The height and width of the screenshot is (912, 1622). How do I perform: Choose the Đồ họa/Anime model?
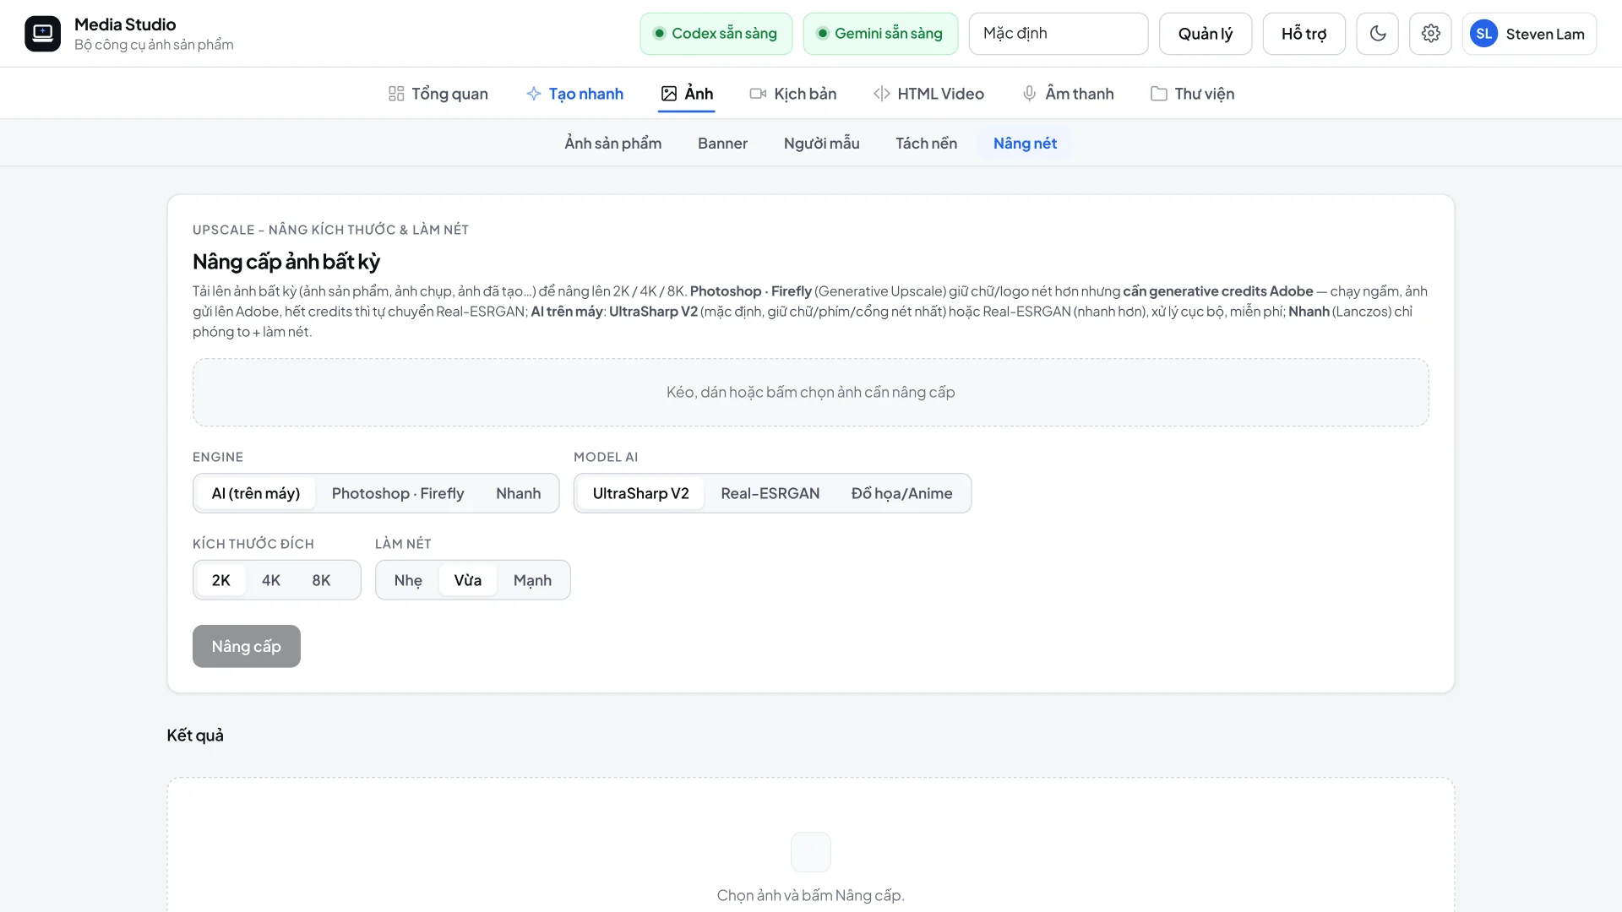tap(902, 493)
